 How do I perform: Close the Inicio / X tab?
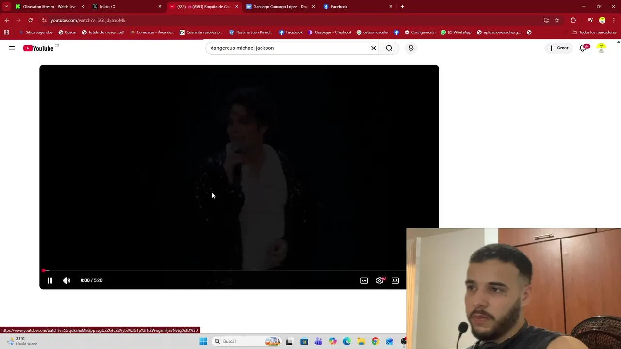click(160, 7)
